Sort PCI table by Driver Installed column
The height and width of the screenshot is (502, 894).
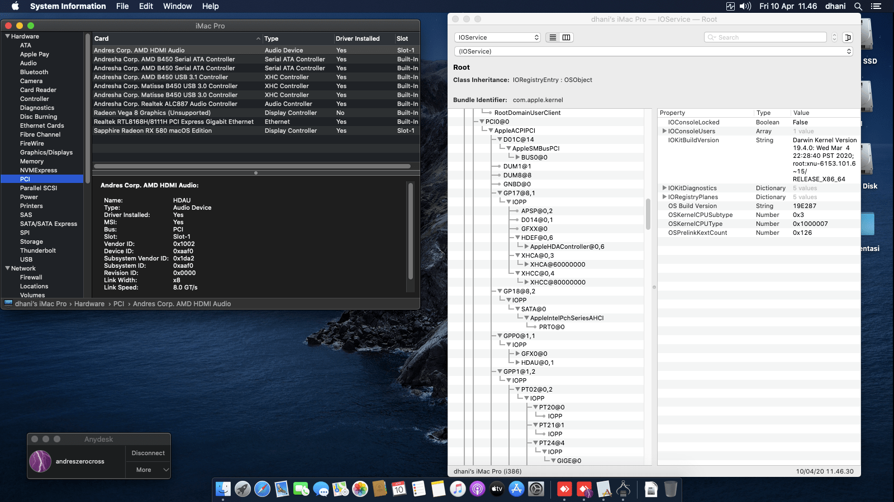(x=364, y=38)
